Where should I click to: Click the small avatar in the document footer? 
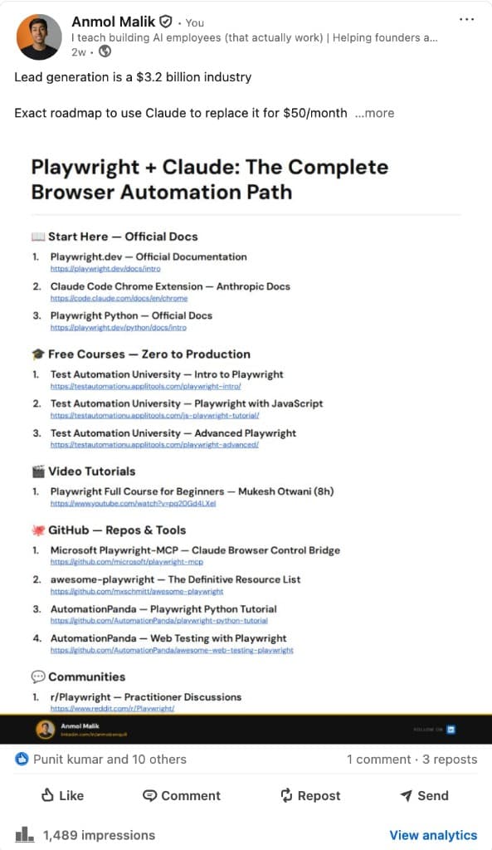(x=46, y=729)
